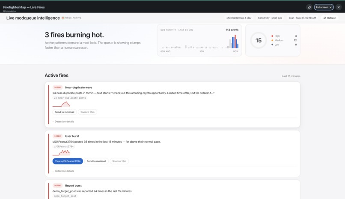
Task: View u/OkPeanut3704 profile button
Action: click(x=68, y=161)
